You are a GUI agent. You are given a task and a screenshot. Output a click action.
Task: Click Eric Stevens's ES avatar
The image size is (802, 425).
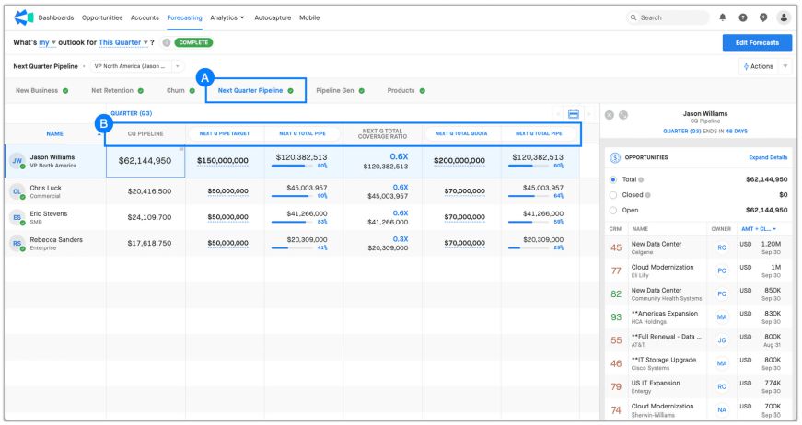[17, 218]
